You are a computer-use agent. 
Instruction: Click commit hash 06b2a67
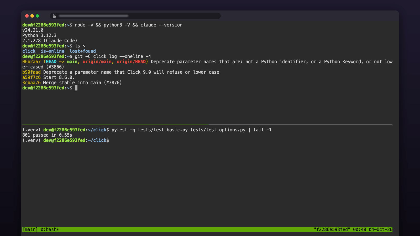[x=31, y=62]
